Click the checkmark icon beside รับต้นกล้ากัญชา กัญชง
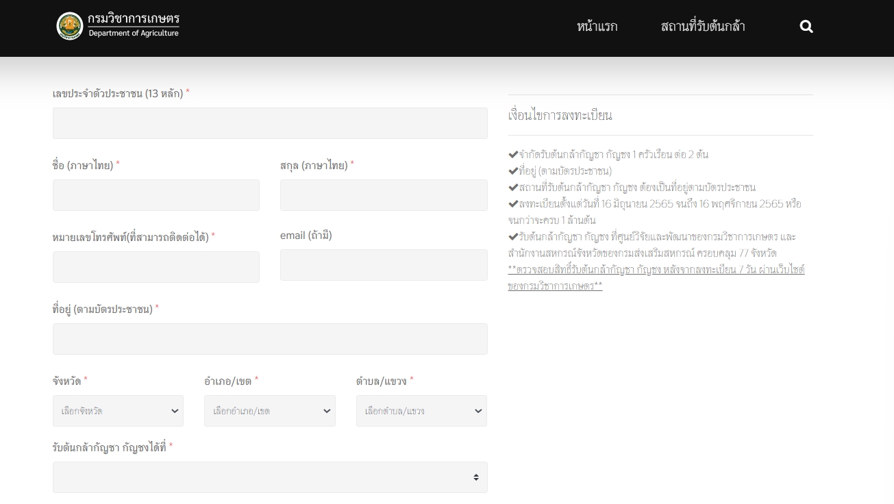The image size is (894, 504). (x=513, y=236)
